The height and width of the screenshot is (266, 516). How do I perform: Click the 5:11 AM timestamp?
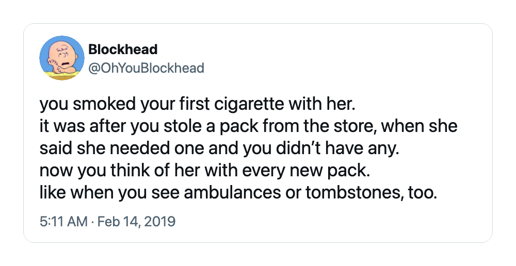(x=64, y=221)
